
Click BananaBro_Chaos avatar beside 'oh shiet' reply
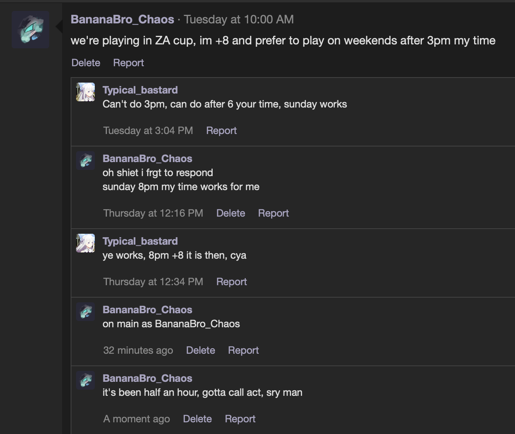point(86,160)
